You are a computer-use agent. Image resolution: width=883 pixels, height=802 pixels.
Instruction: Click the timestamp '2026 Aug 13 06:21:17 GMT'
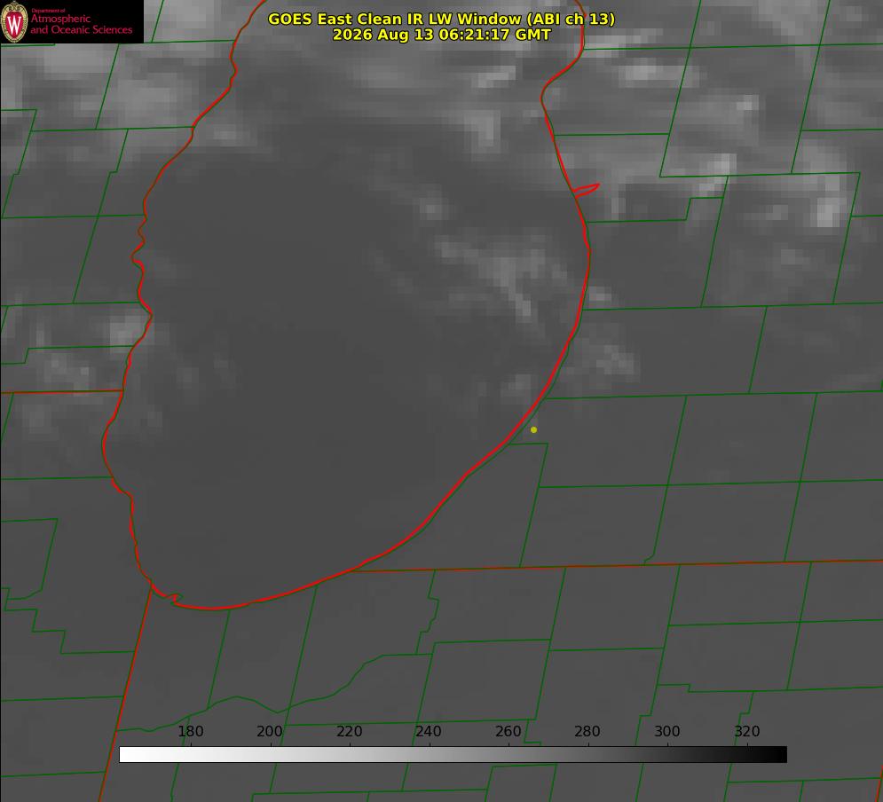(x=442, y=35)
